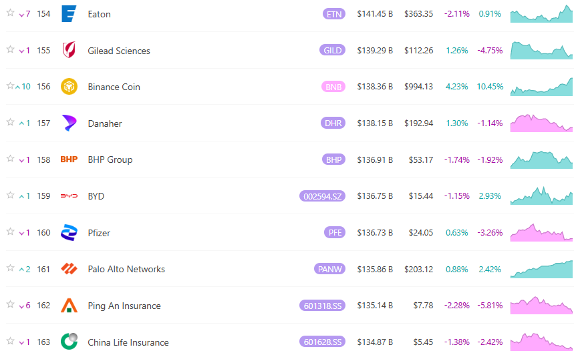
Task: Click the Ping An Insurance logo
Action: [69, 306]
